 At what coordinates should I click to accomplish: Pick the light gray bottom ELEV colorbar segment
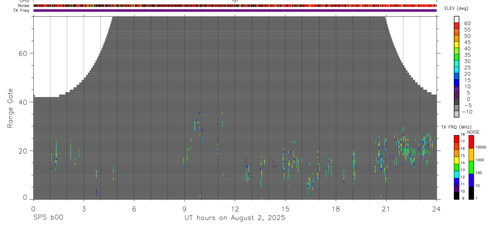pos(457,114)
